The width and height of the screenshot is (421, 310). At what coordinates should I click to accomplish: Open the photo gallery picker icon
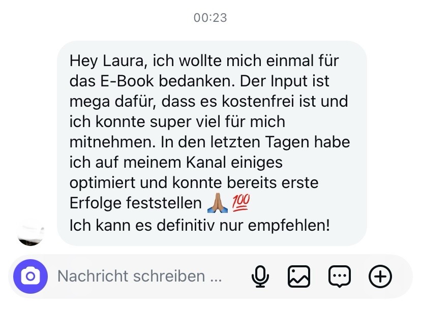[299, 276]
